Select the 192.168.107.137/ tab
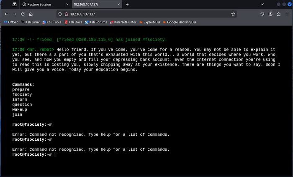This screenshot has height=177, width=293. point(97,5)
